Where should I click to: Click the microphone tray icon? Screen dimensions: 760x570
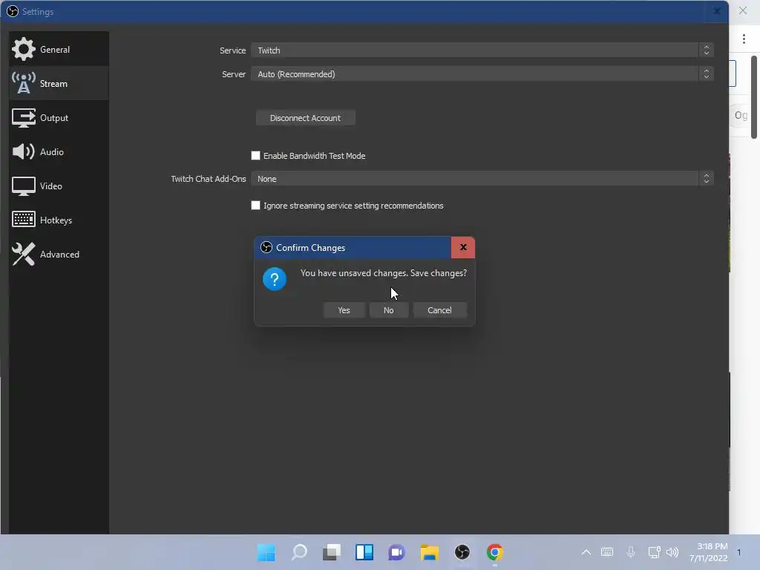(631, 552)
